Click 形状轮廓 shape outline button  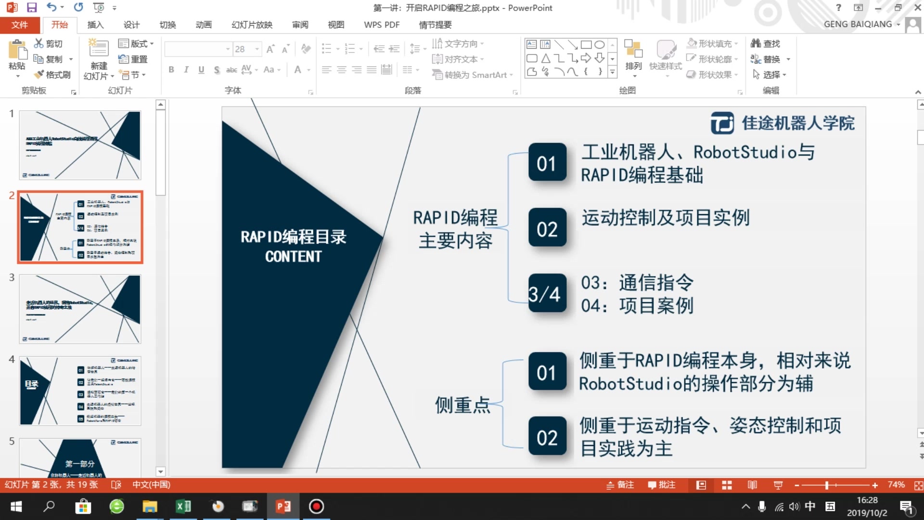pos(712,59)
